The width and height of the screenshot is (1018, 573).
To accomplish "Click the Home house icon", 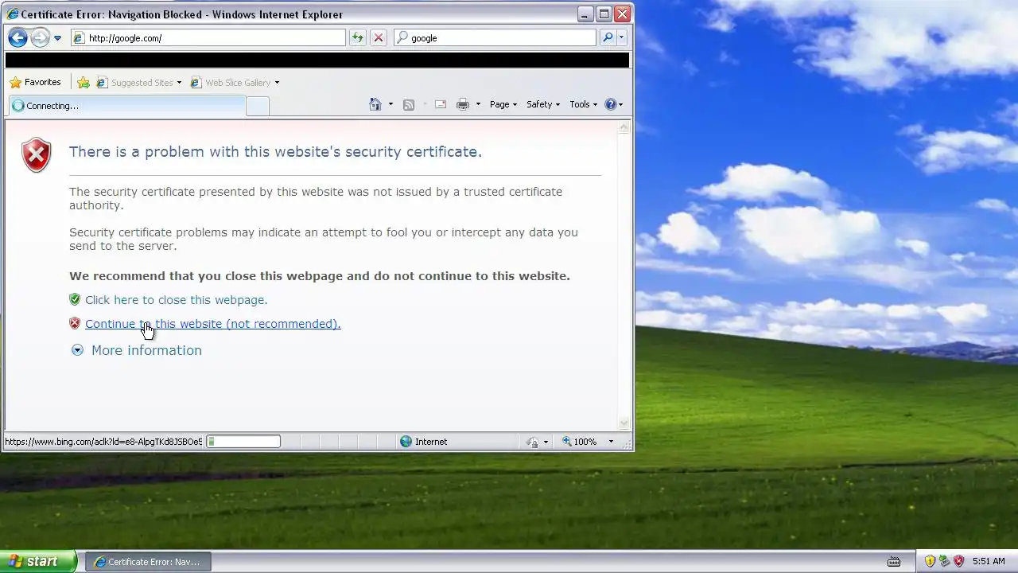I will click(x=375, y=104).
